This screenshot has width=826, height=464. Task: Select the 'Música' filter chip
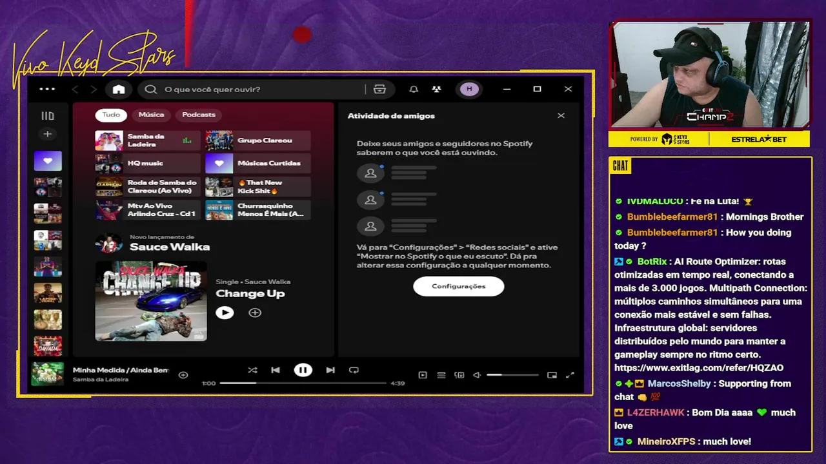(x=151, y=115)
